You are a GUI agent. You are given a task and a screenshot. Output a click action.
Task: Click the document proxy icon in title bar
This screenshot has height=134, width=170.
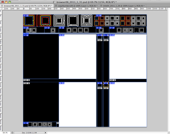[54, 2]
